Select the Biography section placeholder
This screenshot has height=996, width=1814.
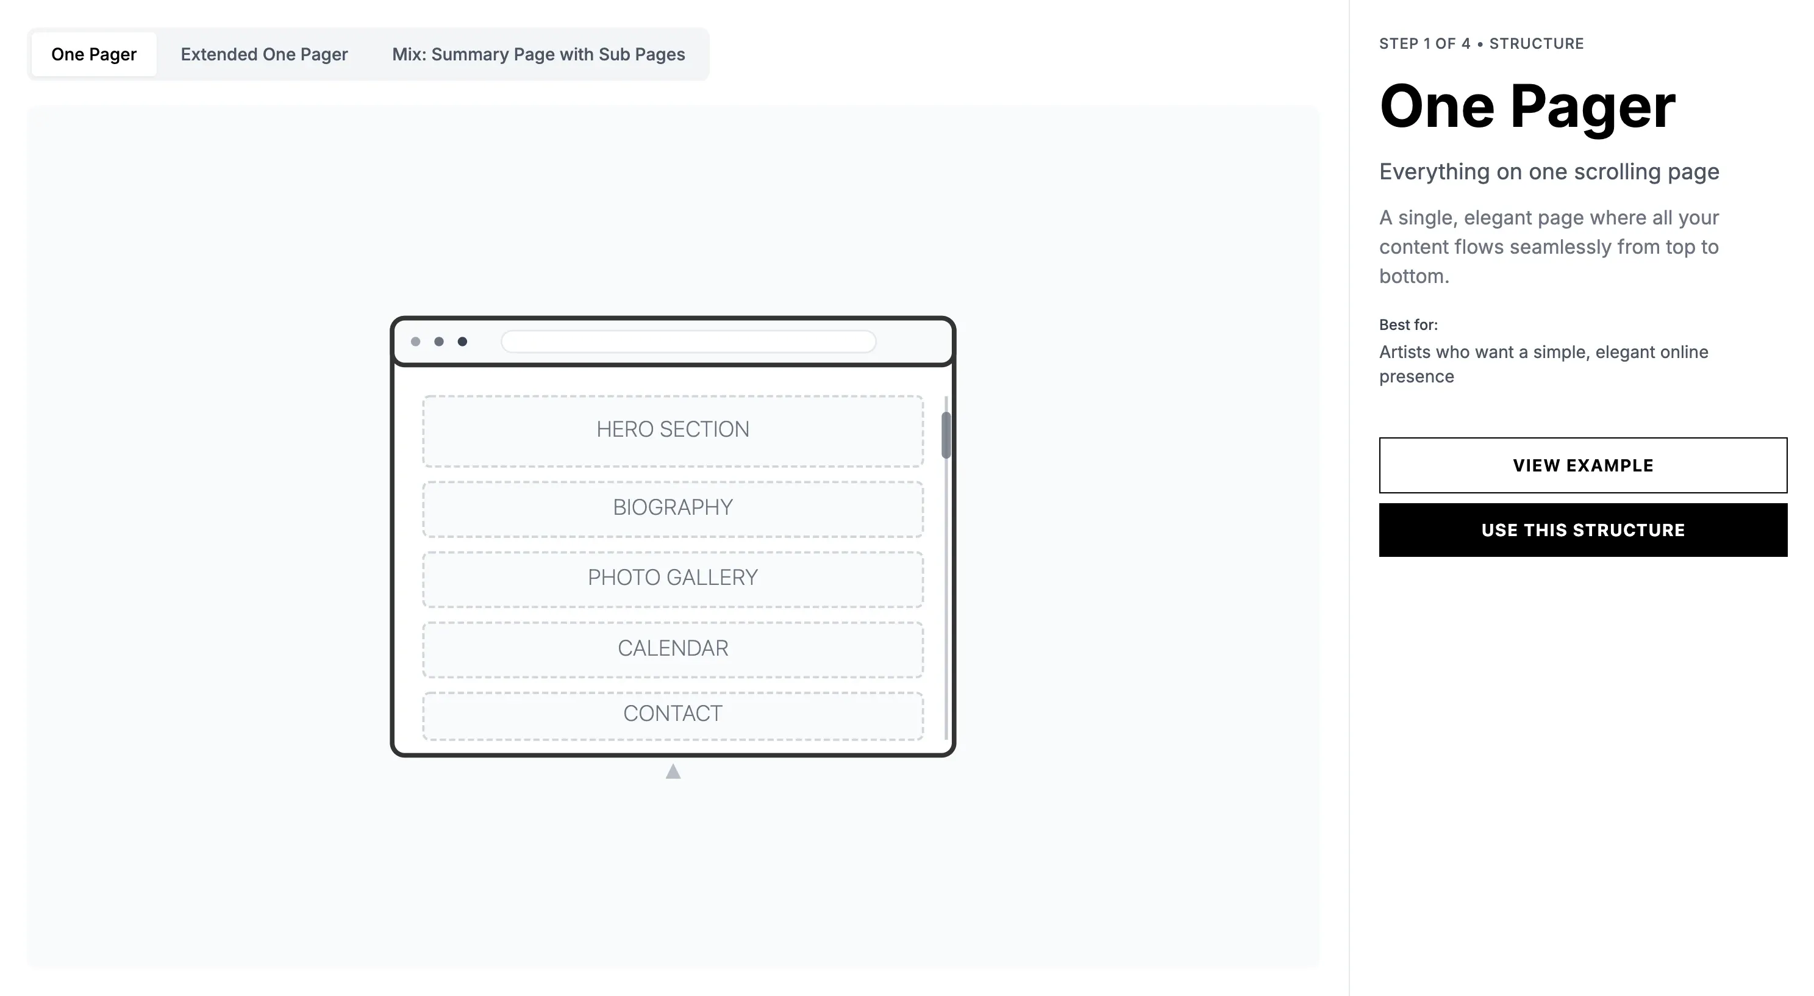pos(673,508)
